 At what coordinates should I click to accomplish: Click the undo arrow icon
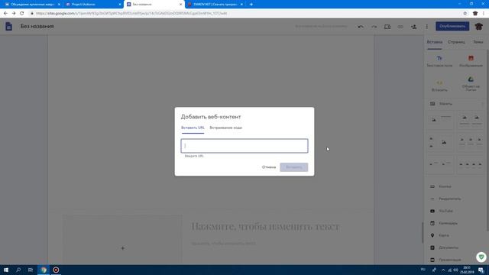click(361, 27)
